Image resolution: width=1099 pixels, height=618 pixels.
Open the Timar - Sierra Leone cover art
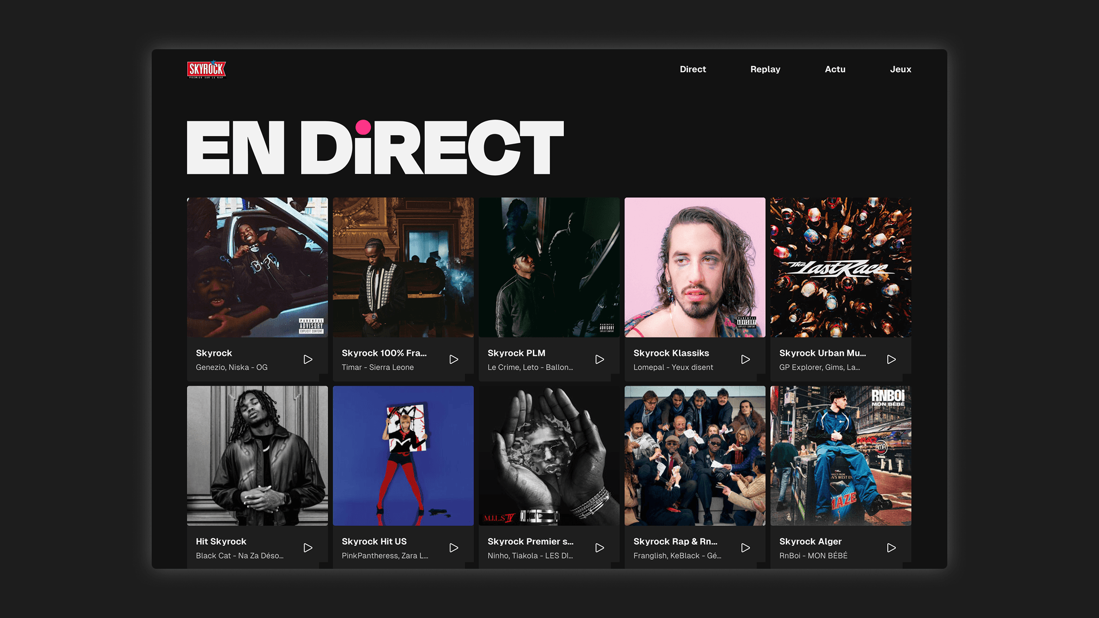404,267
